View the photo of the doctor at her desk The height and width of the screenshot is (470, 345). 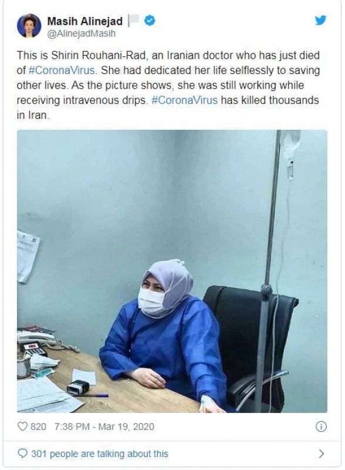click(x=172, y=271)
